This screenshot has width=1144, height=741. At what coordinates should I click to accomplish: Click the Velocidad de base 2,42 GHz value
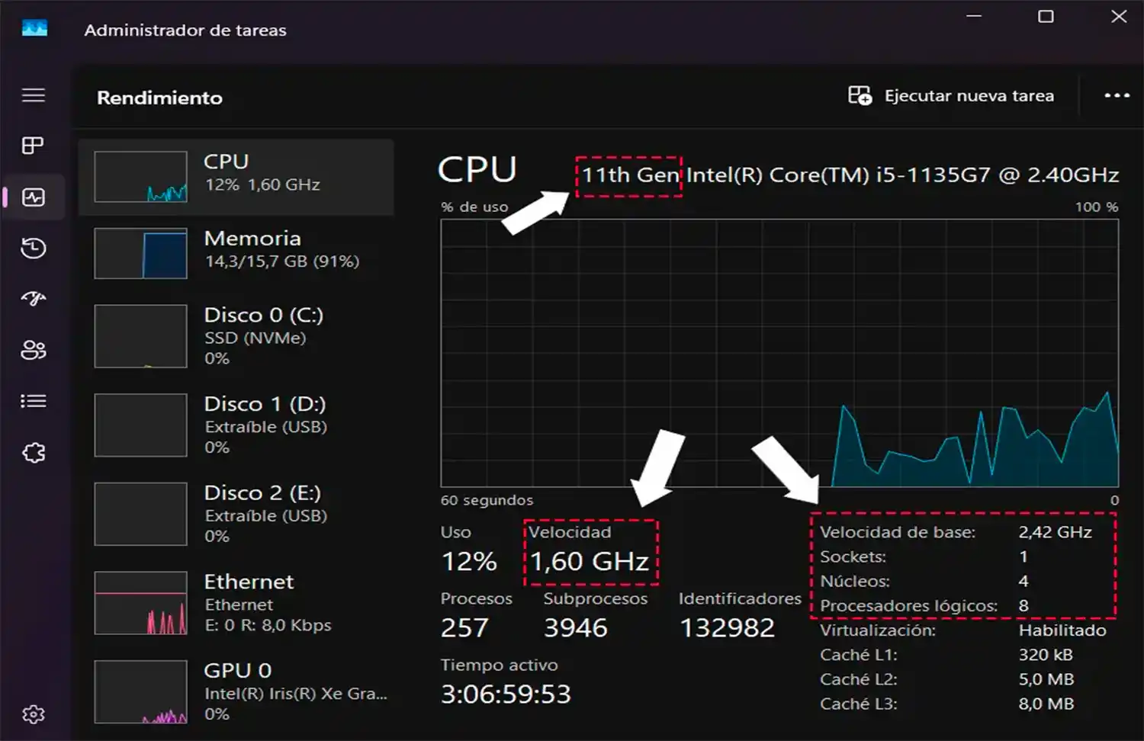pos(1056,532)
